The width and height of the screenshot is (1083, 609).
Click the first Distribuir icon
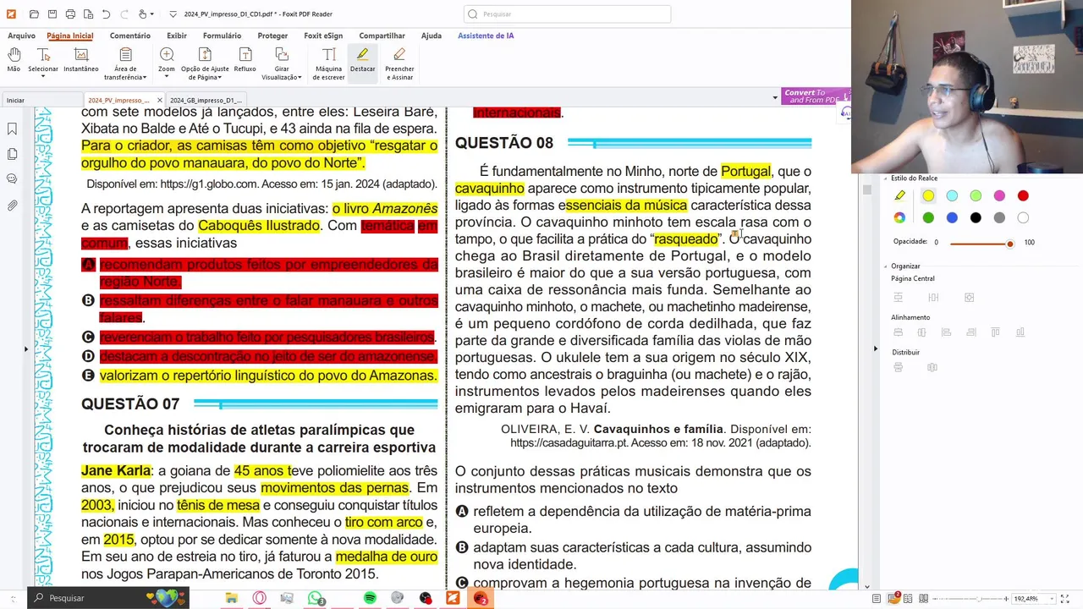[x=899, y=367]
